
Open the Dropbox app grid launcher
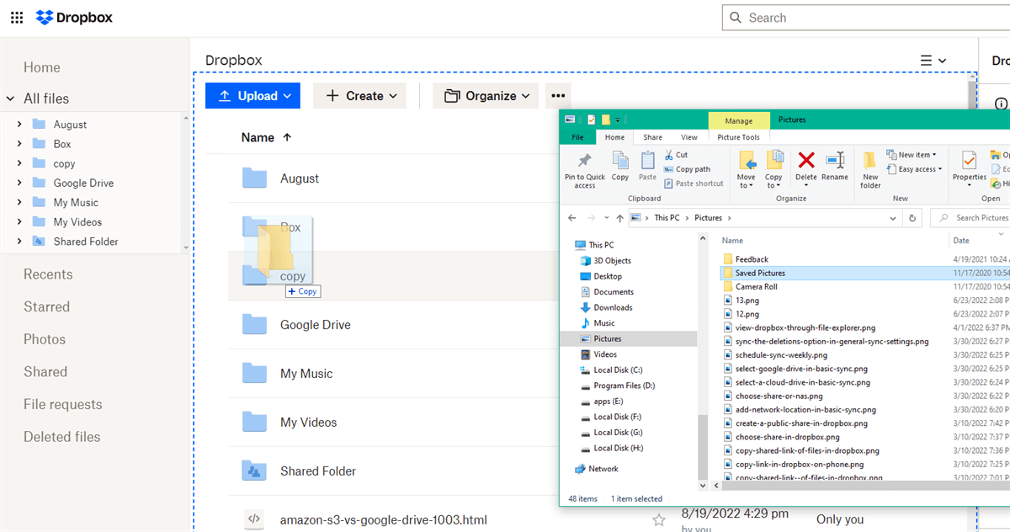(x=17, y=18)
